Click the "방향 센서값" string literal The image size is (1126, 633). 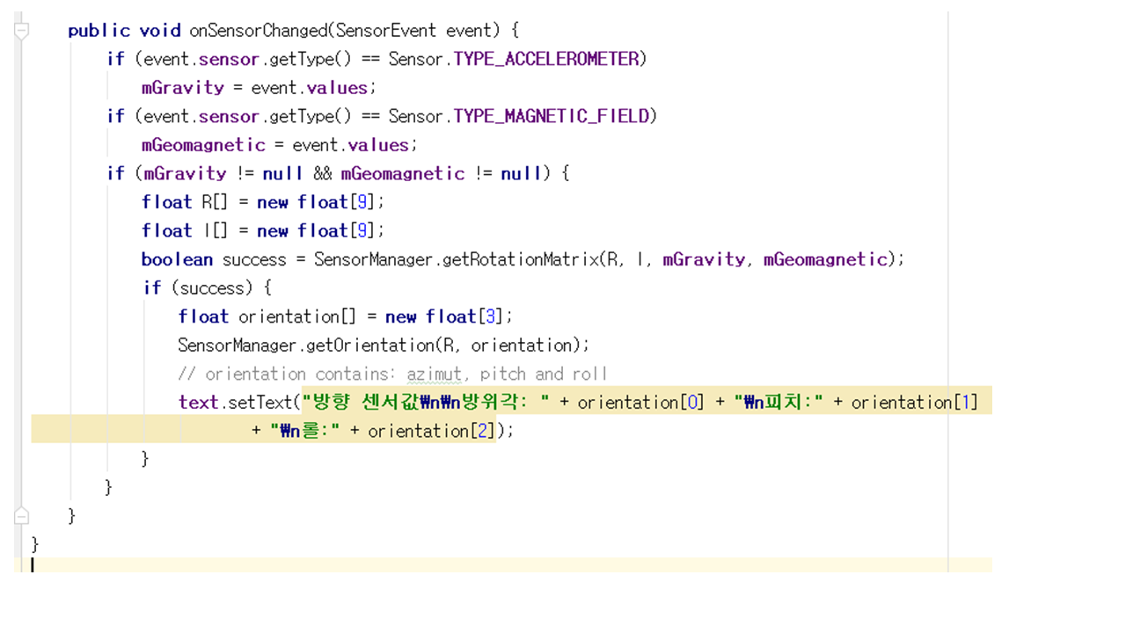[369, 402]
